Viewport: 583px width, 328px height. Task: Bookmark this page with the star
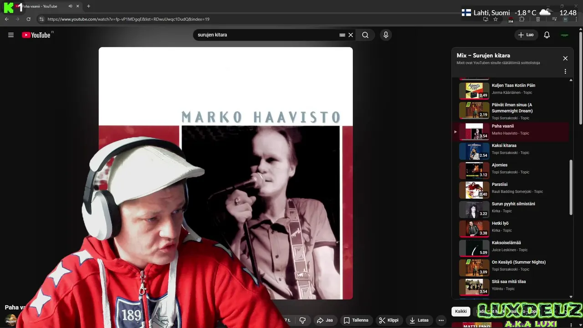point(496,19)
